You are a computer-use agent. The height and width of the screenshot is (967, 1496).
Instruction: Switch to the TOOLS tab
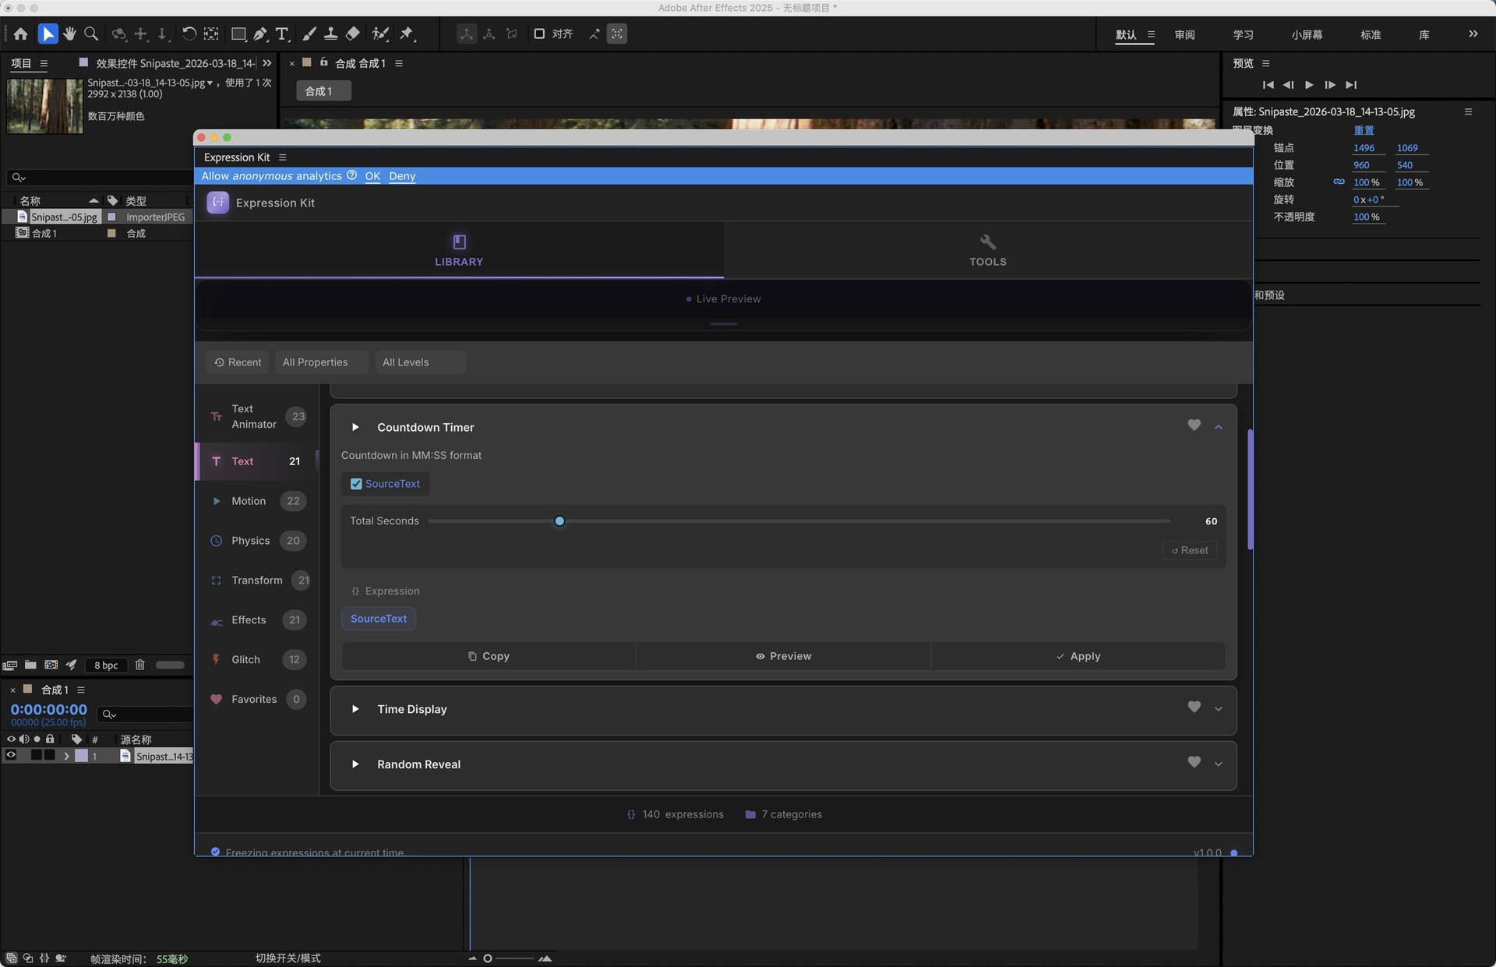pos(987,250)
